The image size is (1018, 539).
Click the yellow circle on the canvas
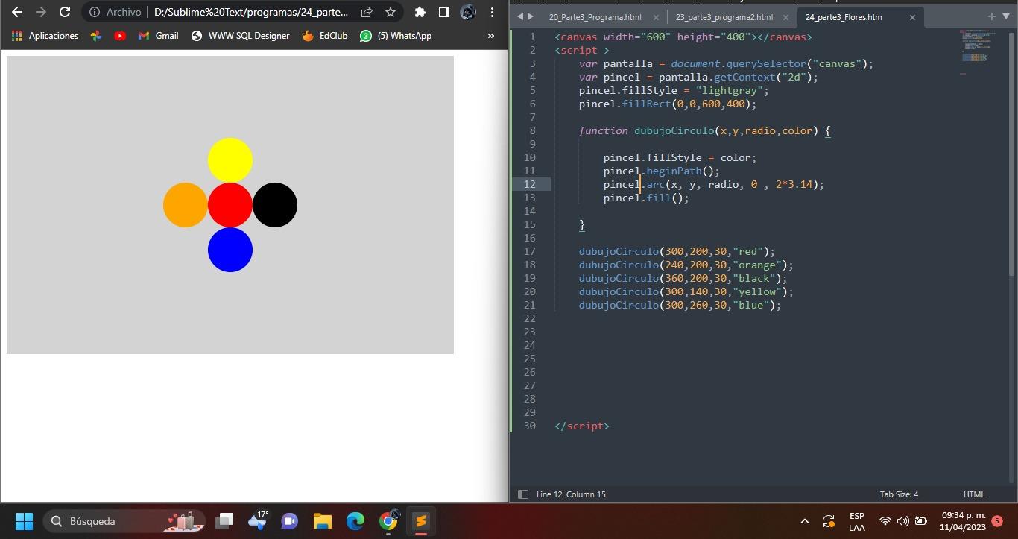point(230,160)
